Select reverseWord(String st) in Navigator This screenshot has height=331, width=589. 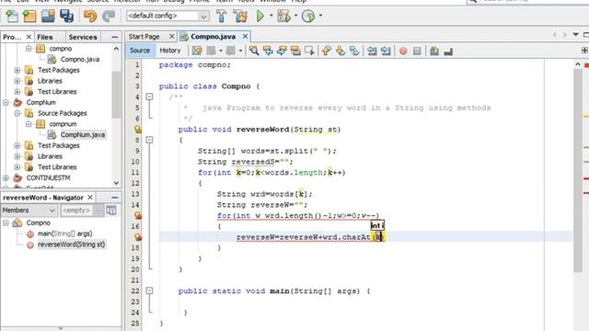pyautogui.click(x=71, y=245)
